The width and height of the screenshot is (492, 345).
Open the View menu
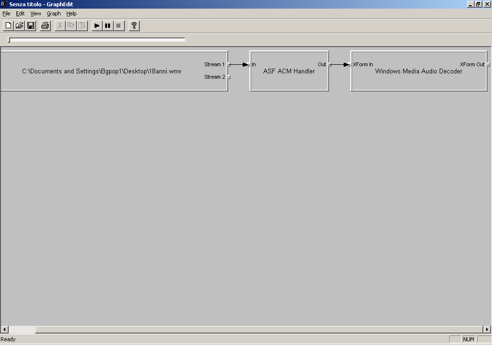tap(36, 13)
